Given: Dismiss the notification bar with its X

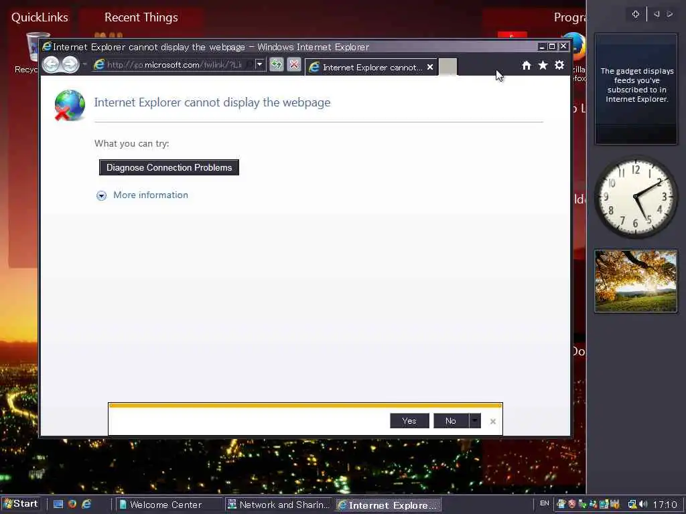Looking at the screenshot, I should point(493,422).
